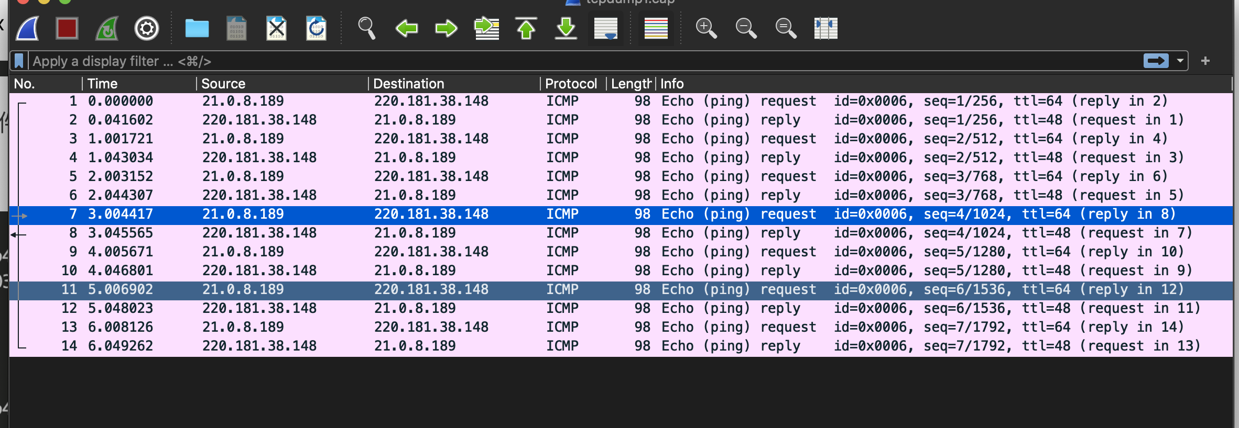Click destination 220.181.38.148 in packet 9
This screenshot has width=1239, height=428.
pyautogui.click(x=431, y=252)
